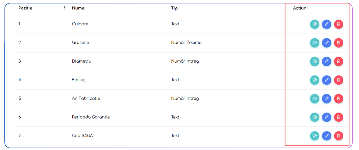Click the Tip column header
This screenshot has height=150, width=359.
coord(174,8)
